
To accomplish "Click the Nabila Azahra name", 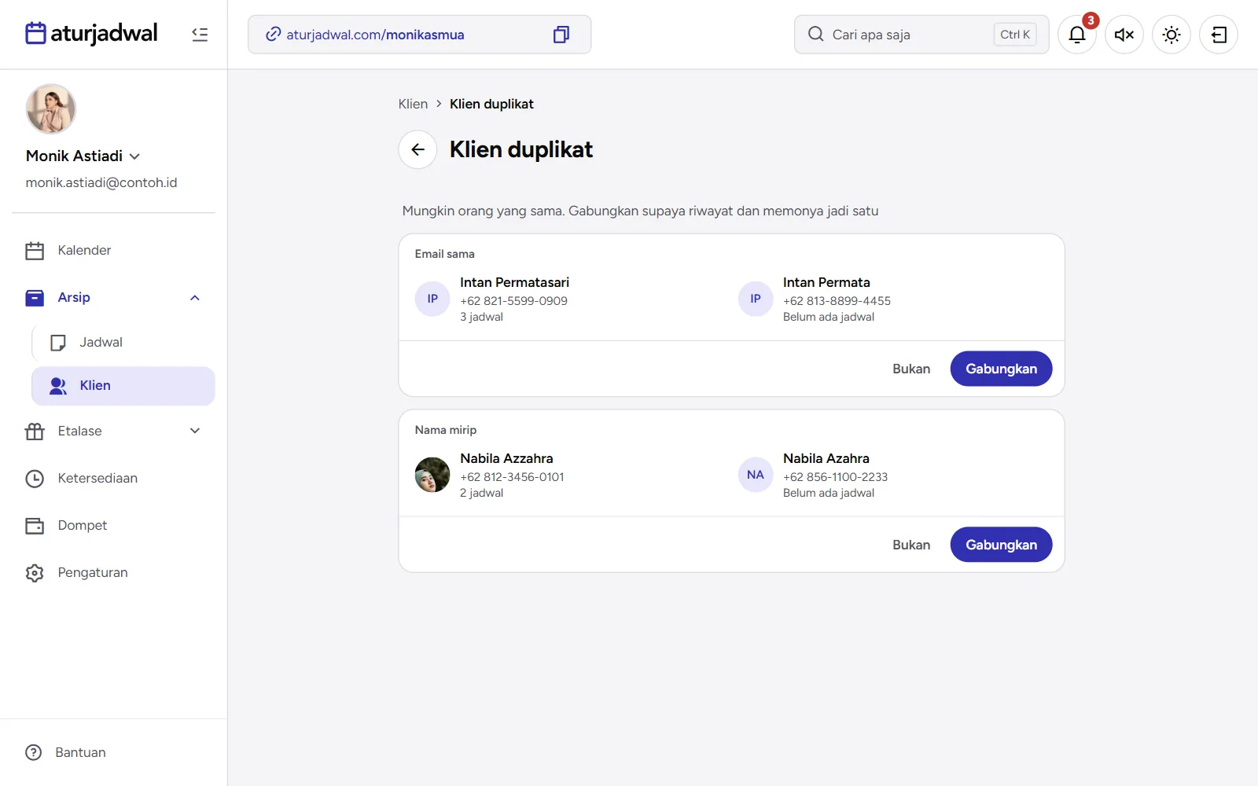I will 826,458.
